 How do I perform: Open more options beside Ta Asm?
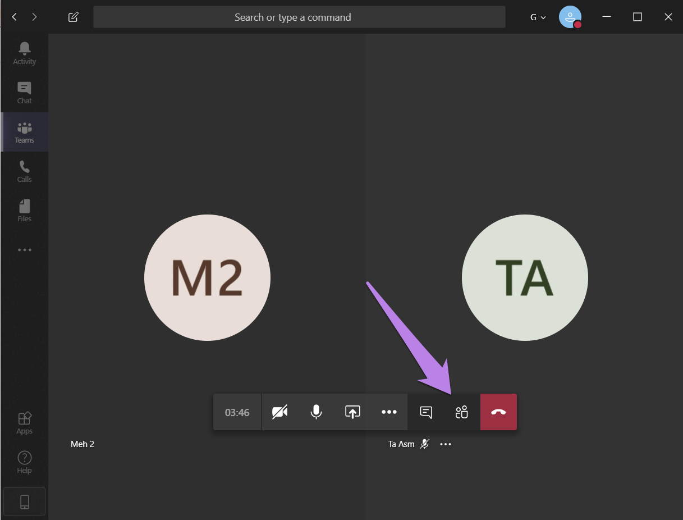coord(446,444)
